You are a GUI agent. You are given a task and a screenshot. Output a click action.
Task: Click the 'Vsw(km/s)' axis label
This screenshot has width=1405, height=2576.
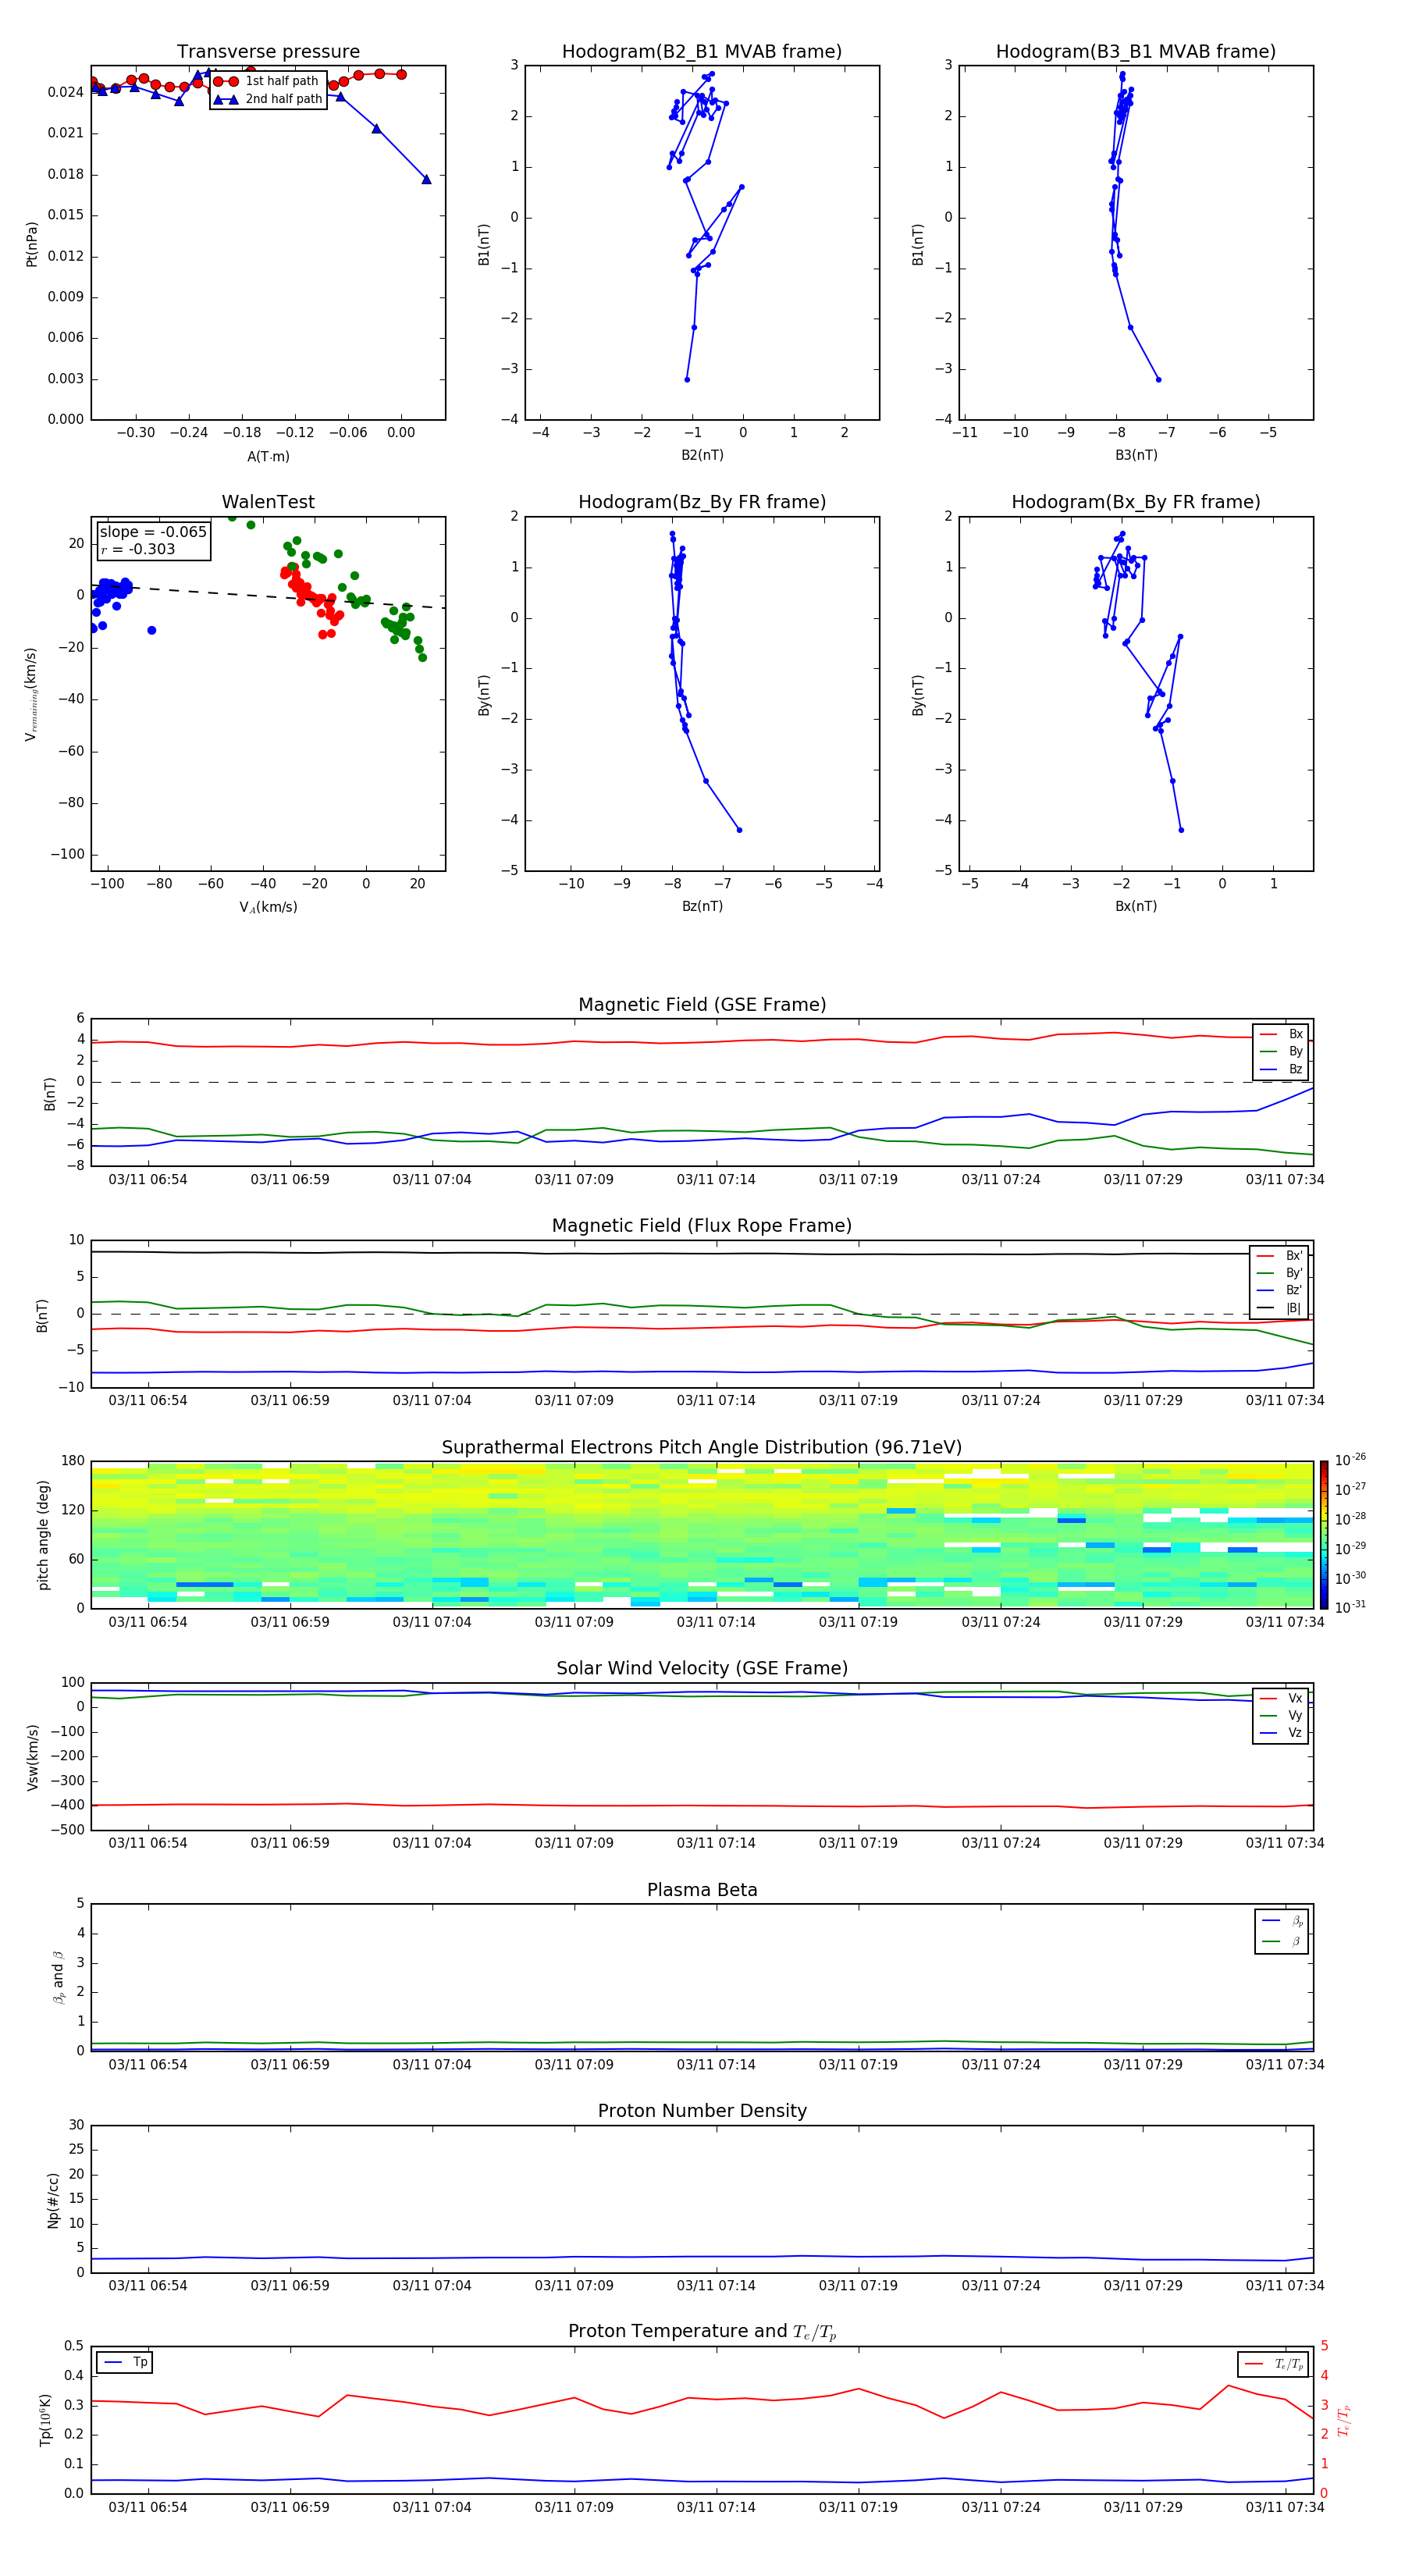click(32, 1756)
